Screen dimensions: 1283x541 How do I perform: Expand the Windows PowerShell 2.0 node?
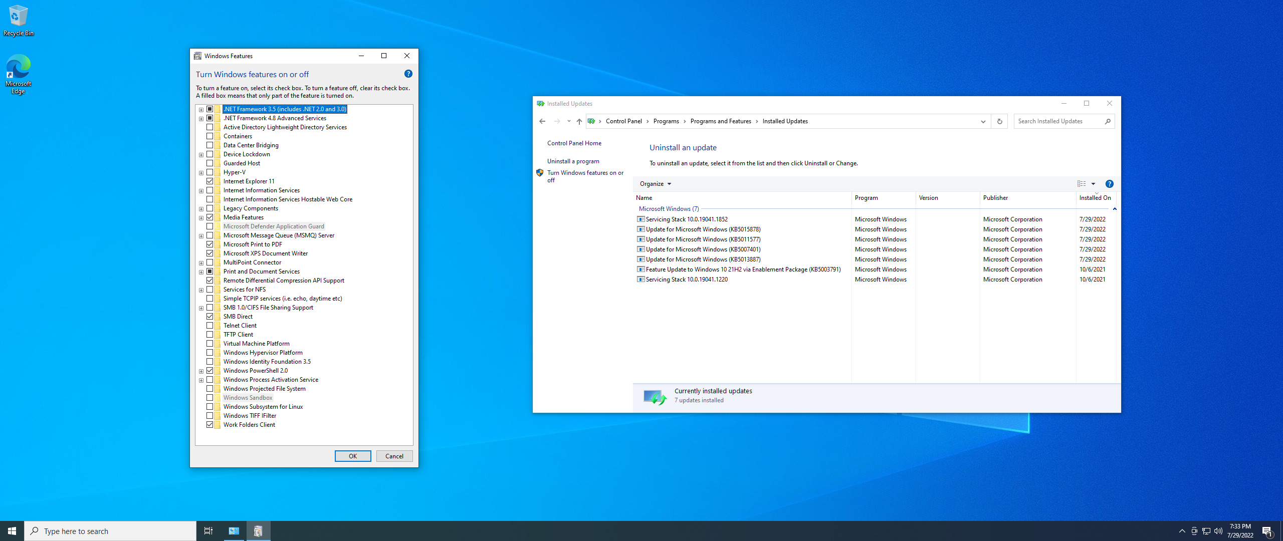(x=201, y=371)
